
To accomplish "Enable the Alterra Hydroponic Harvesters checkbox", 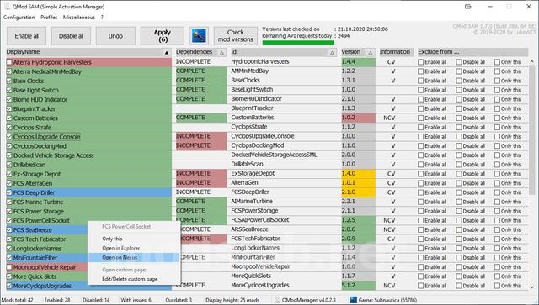I will (x=9, y=62).
